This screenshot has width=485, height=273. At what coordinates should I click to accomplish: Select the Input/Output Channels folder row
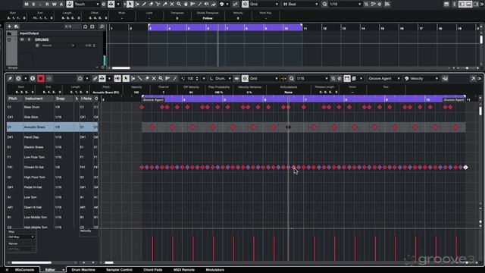click(x=55, y=33)
